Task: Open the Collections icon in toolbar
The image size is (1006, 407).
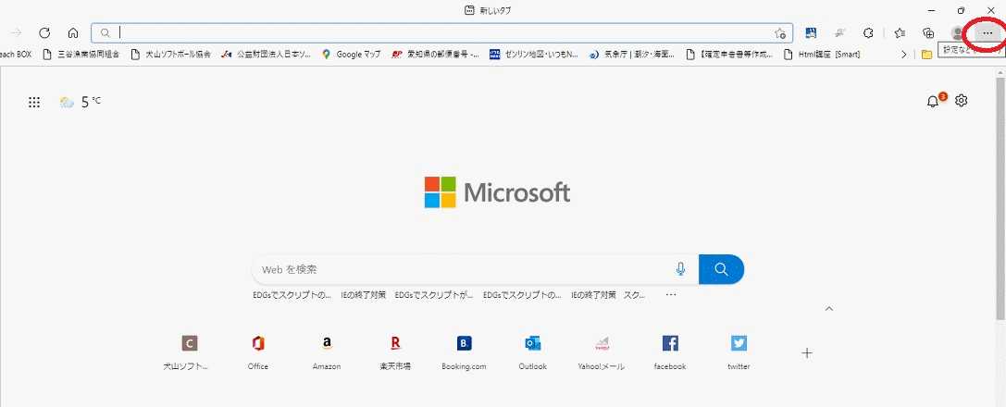Action: coord(928,32)
